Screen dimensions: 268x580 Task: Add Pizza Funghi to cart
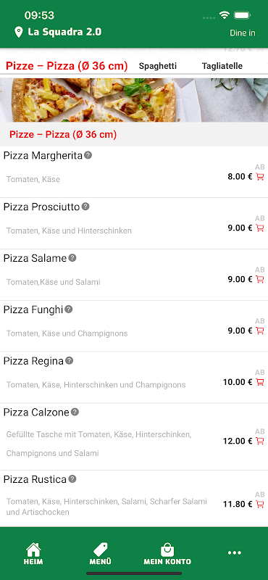pos(260,331)
